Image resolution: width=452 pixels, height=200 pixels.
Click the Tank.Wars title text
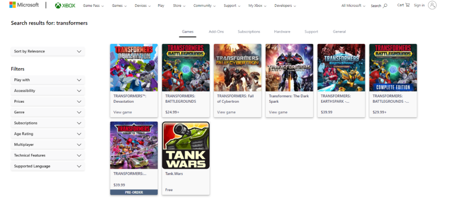174,174
